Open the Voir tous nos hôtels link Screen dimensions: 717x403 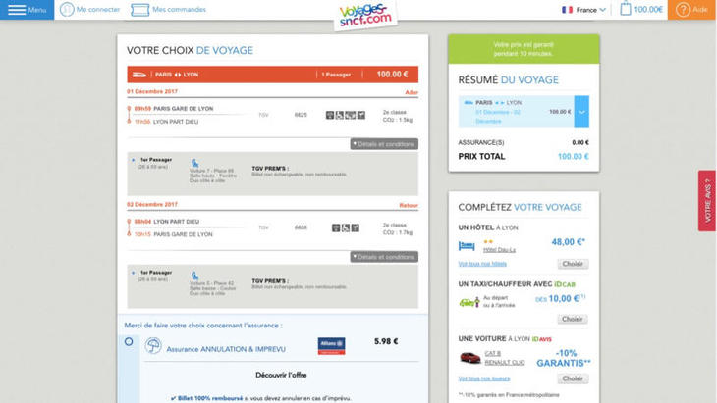pyautogui.click(x=482, y=264)
